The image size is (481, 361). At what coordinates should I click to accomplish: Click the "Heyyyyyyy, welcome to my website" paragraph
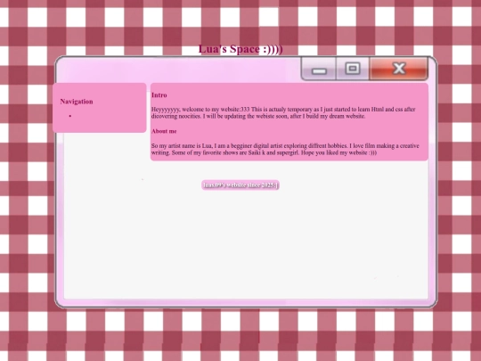pyautogui.click(x=283, y=112)
